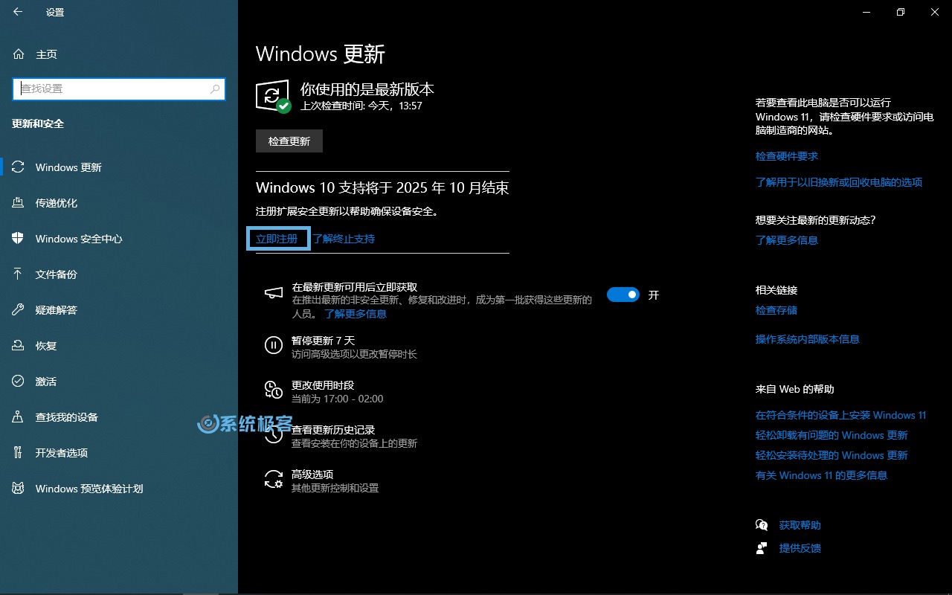Screen dimensions: 952x595
Task: Open 了解用于以旧换新或回收电脑的选项 link
Action: pos(839,182)
